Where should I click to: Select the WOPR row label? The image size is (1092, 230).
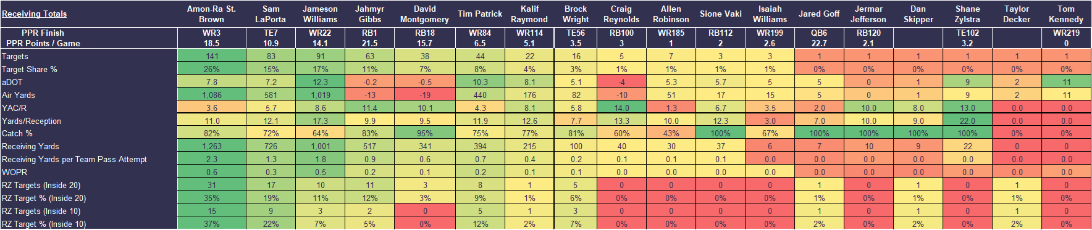pos(14,172)
